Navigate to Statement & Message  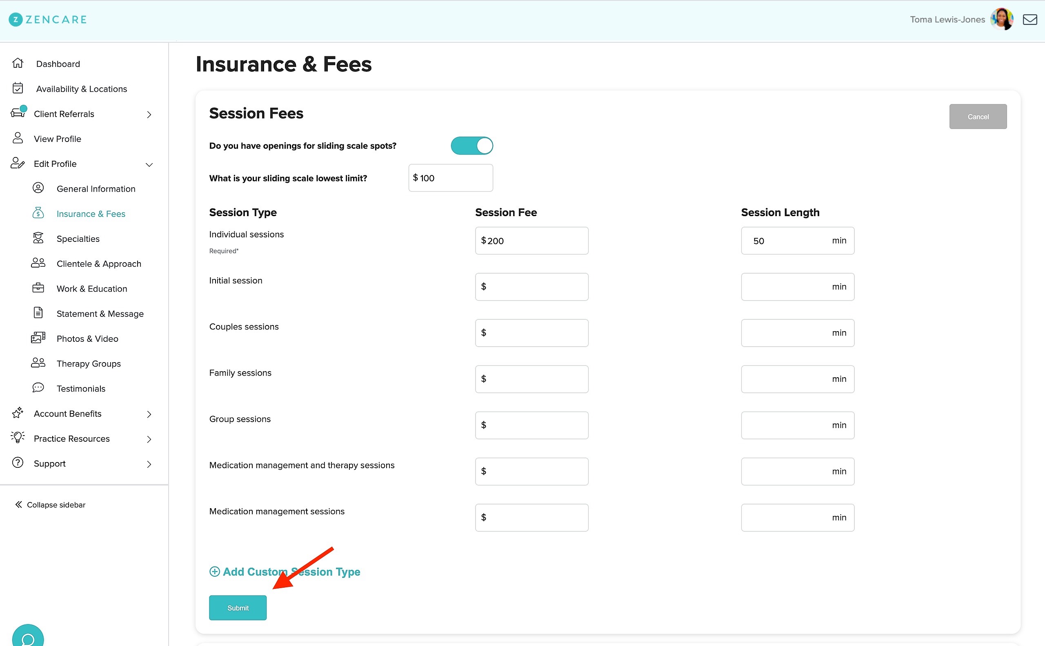pos(100,313)
